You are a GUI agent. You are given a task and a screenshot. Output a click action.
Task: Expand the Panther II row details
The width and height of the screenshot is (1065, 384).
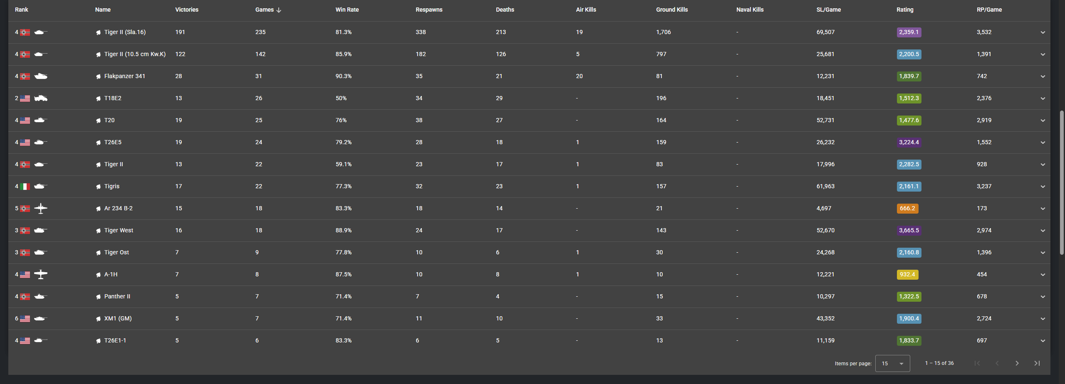click(x=1043, y=297)
